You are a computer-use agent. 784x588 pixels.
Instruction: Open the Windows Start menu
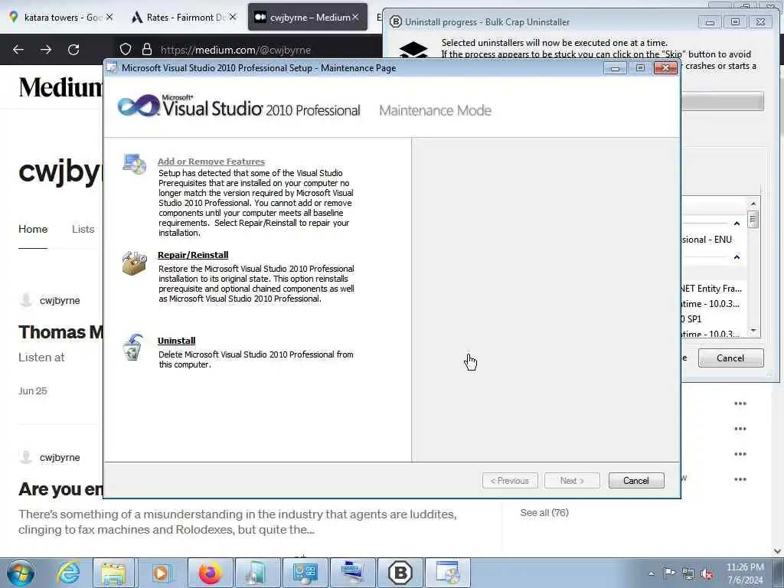(20, 573)
